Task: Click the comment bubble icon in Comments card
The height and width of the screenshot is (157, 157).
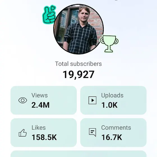Action: (93, 132)
